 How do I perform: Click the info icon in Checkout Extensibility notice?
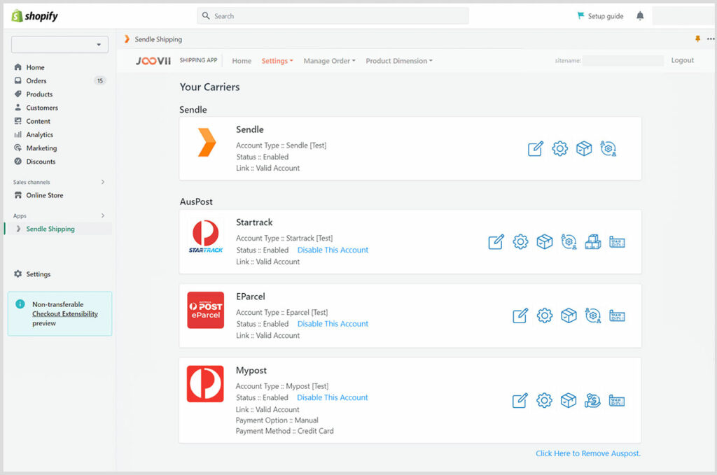(20, 304)
